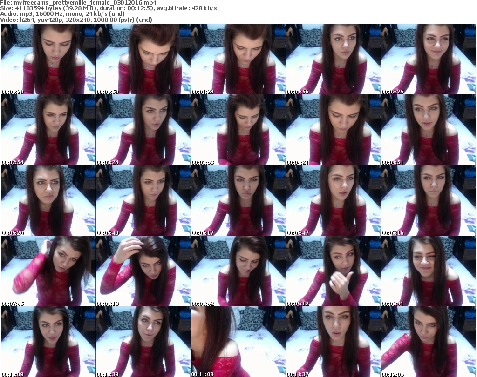Pick the frame at timestamp 00:09:12
This screenshot has height=377, width=477.
pyautogui.click(x=333, y=271)
